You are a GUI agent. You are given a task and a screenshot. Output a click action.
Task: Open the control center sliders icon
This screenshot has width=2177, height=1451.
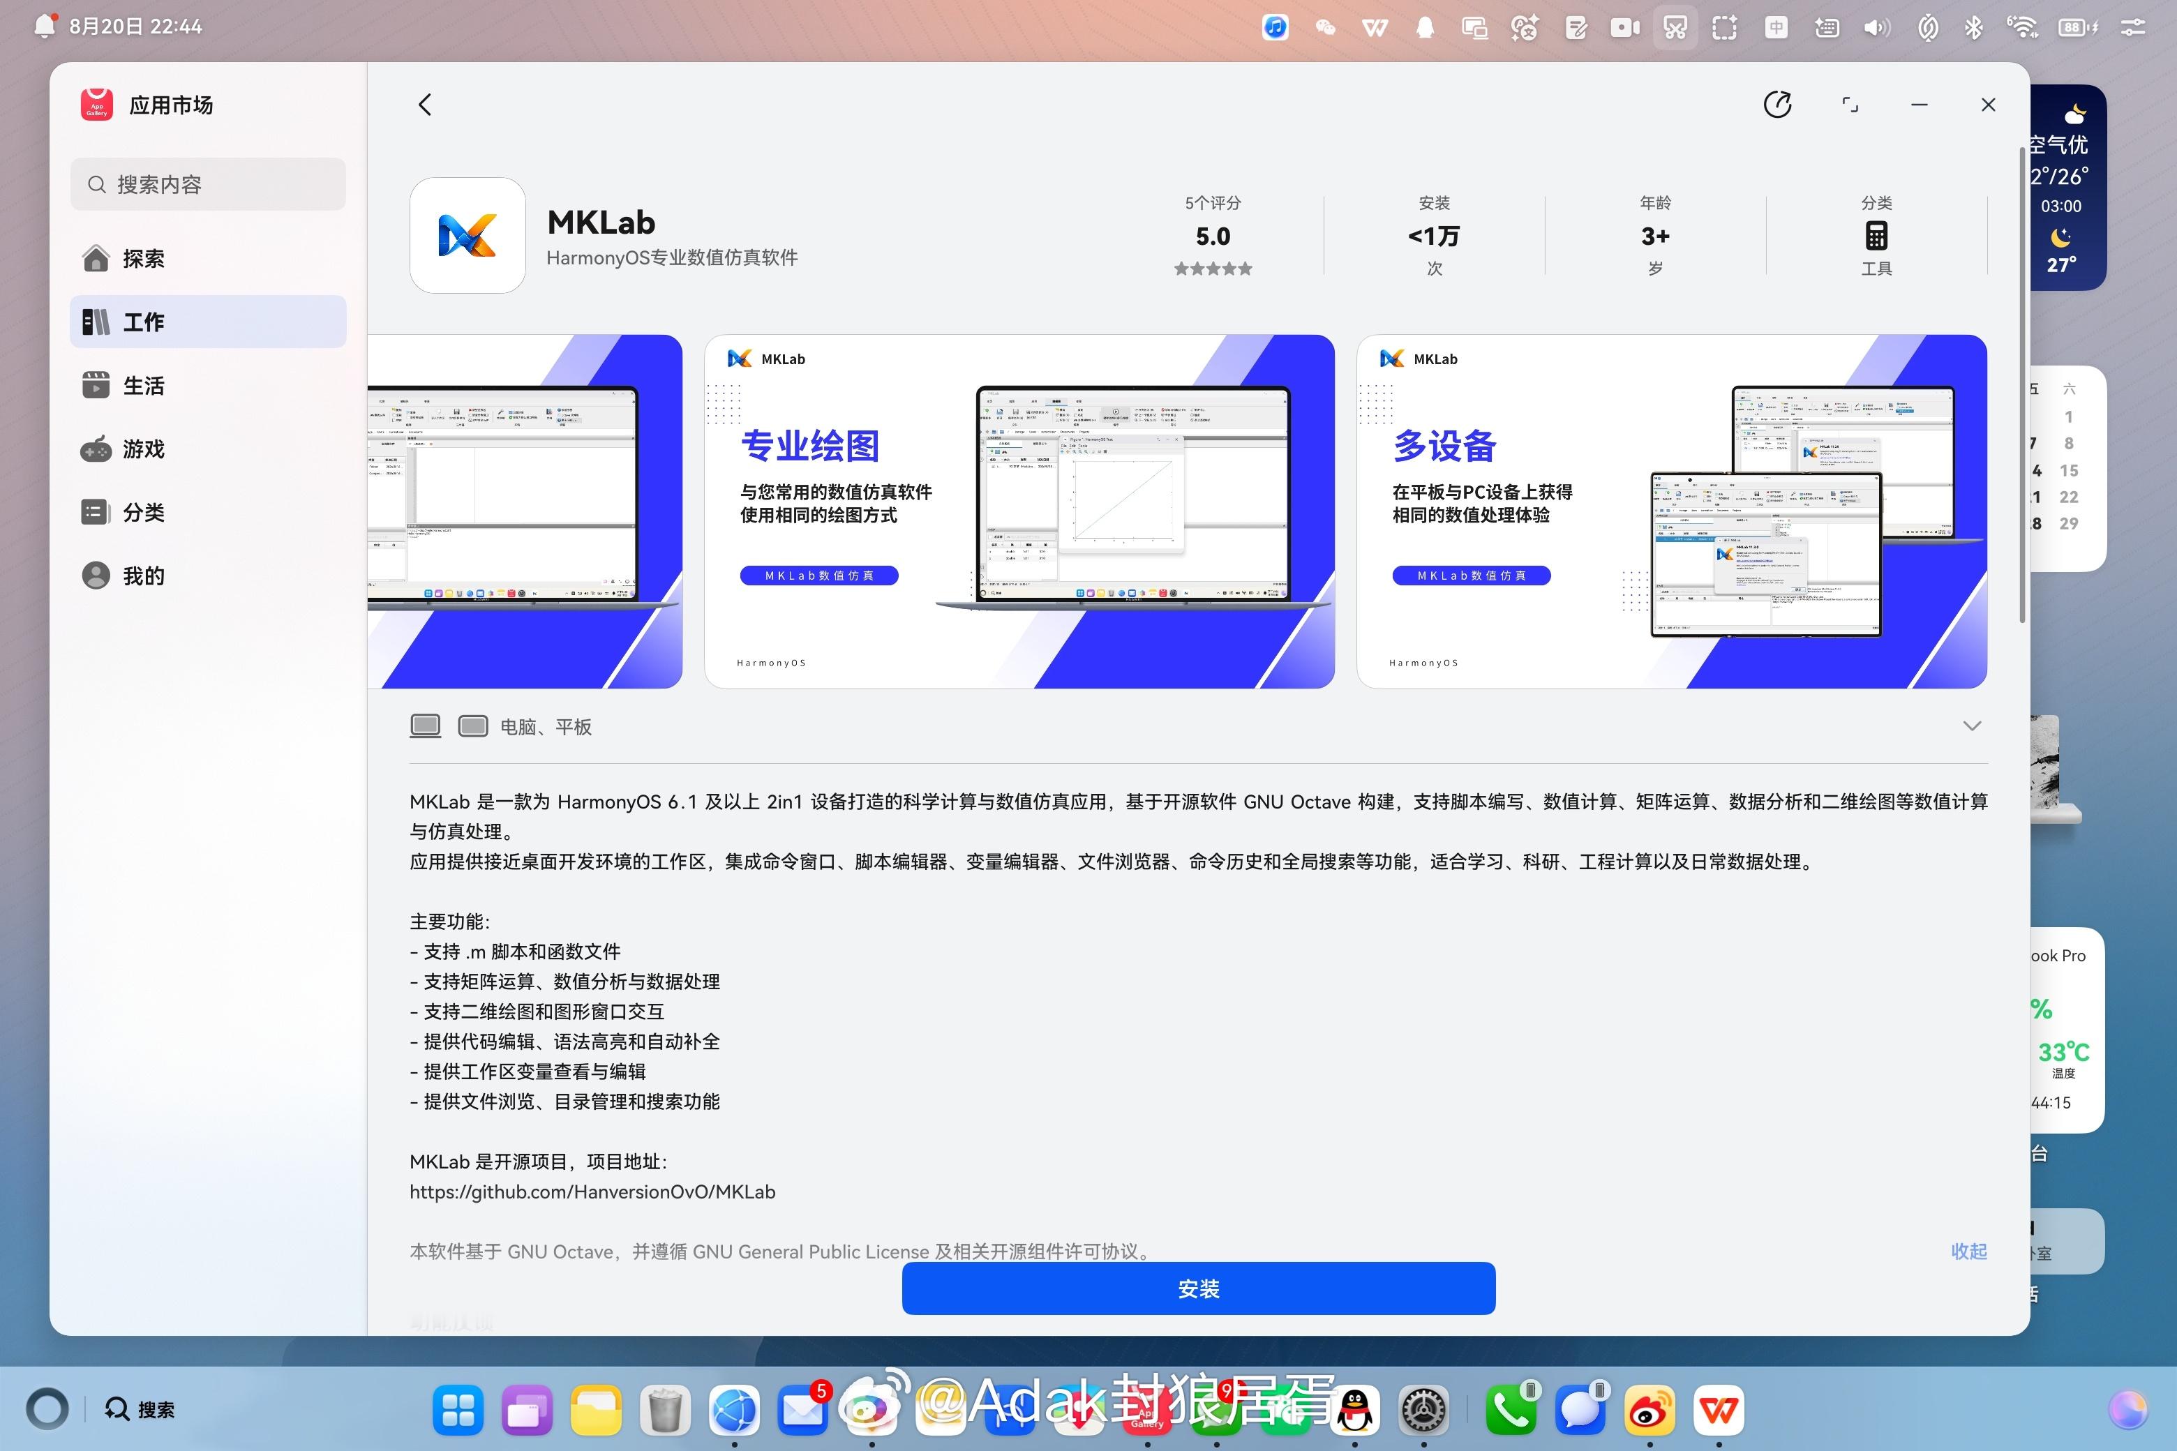(x=2132, y=28)
